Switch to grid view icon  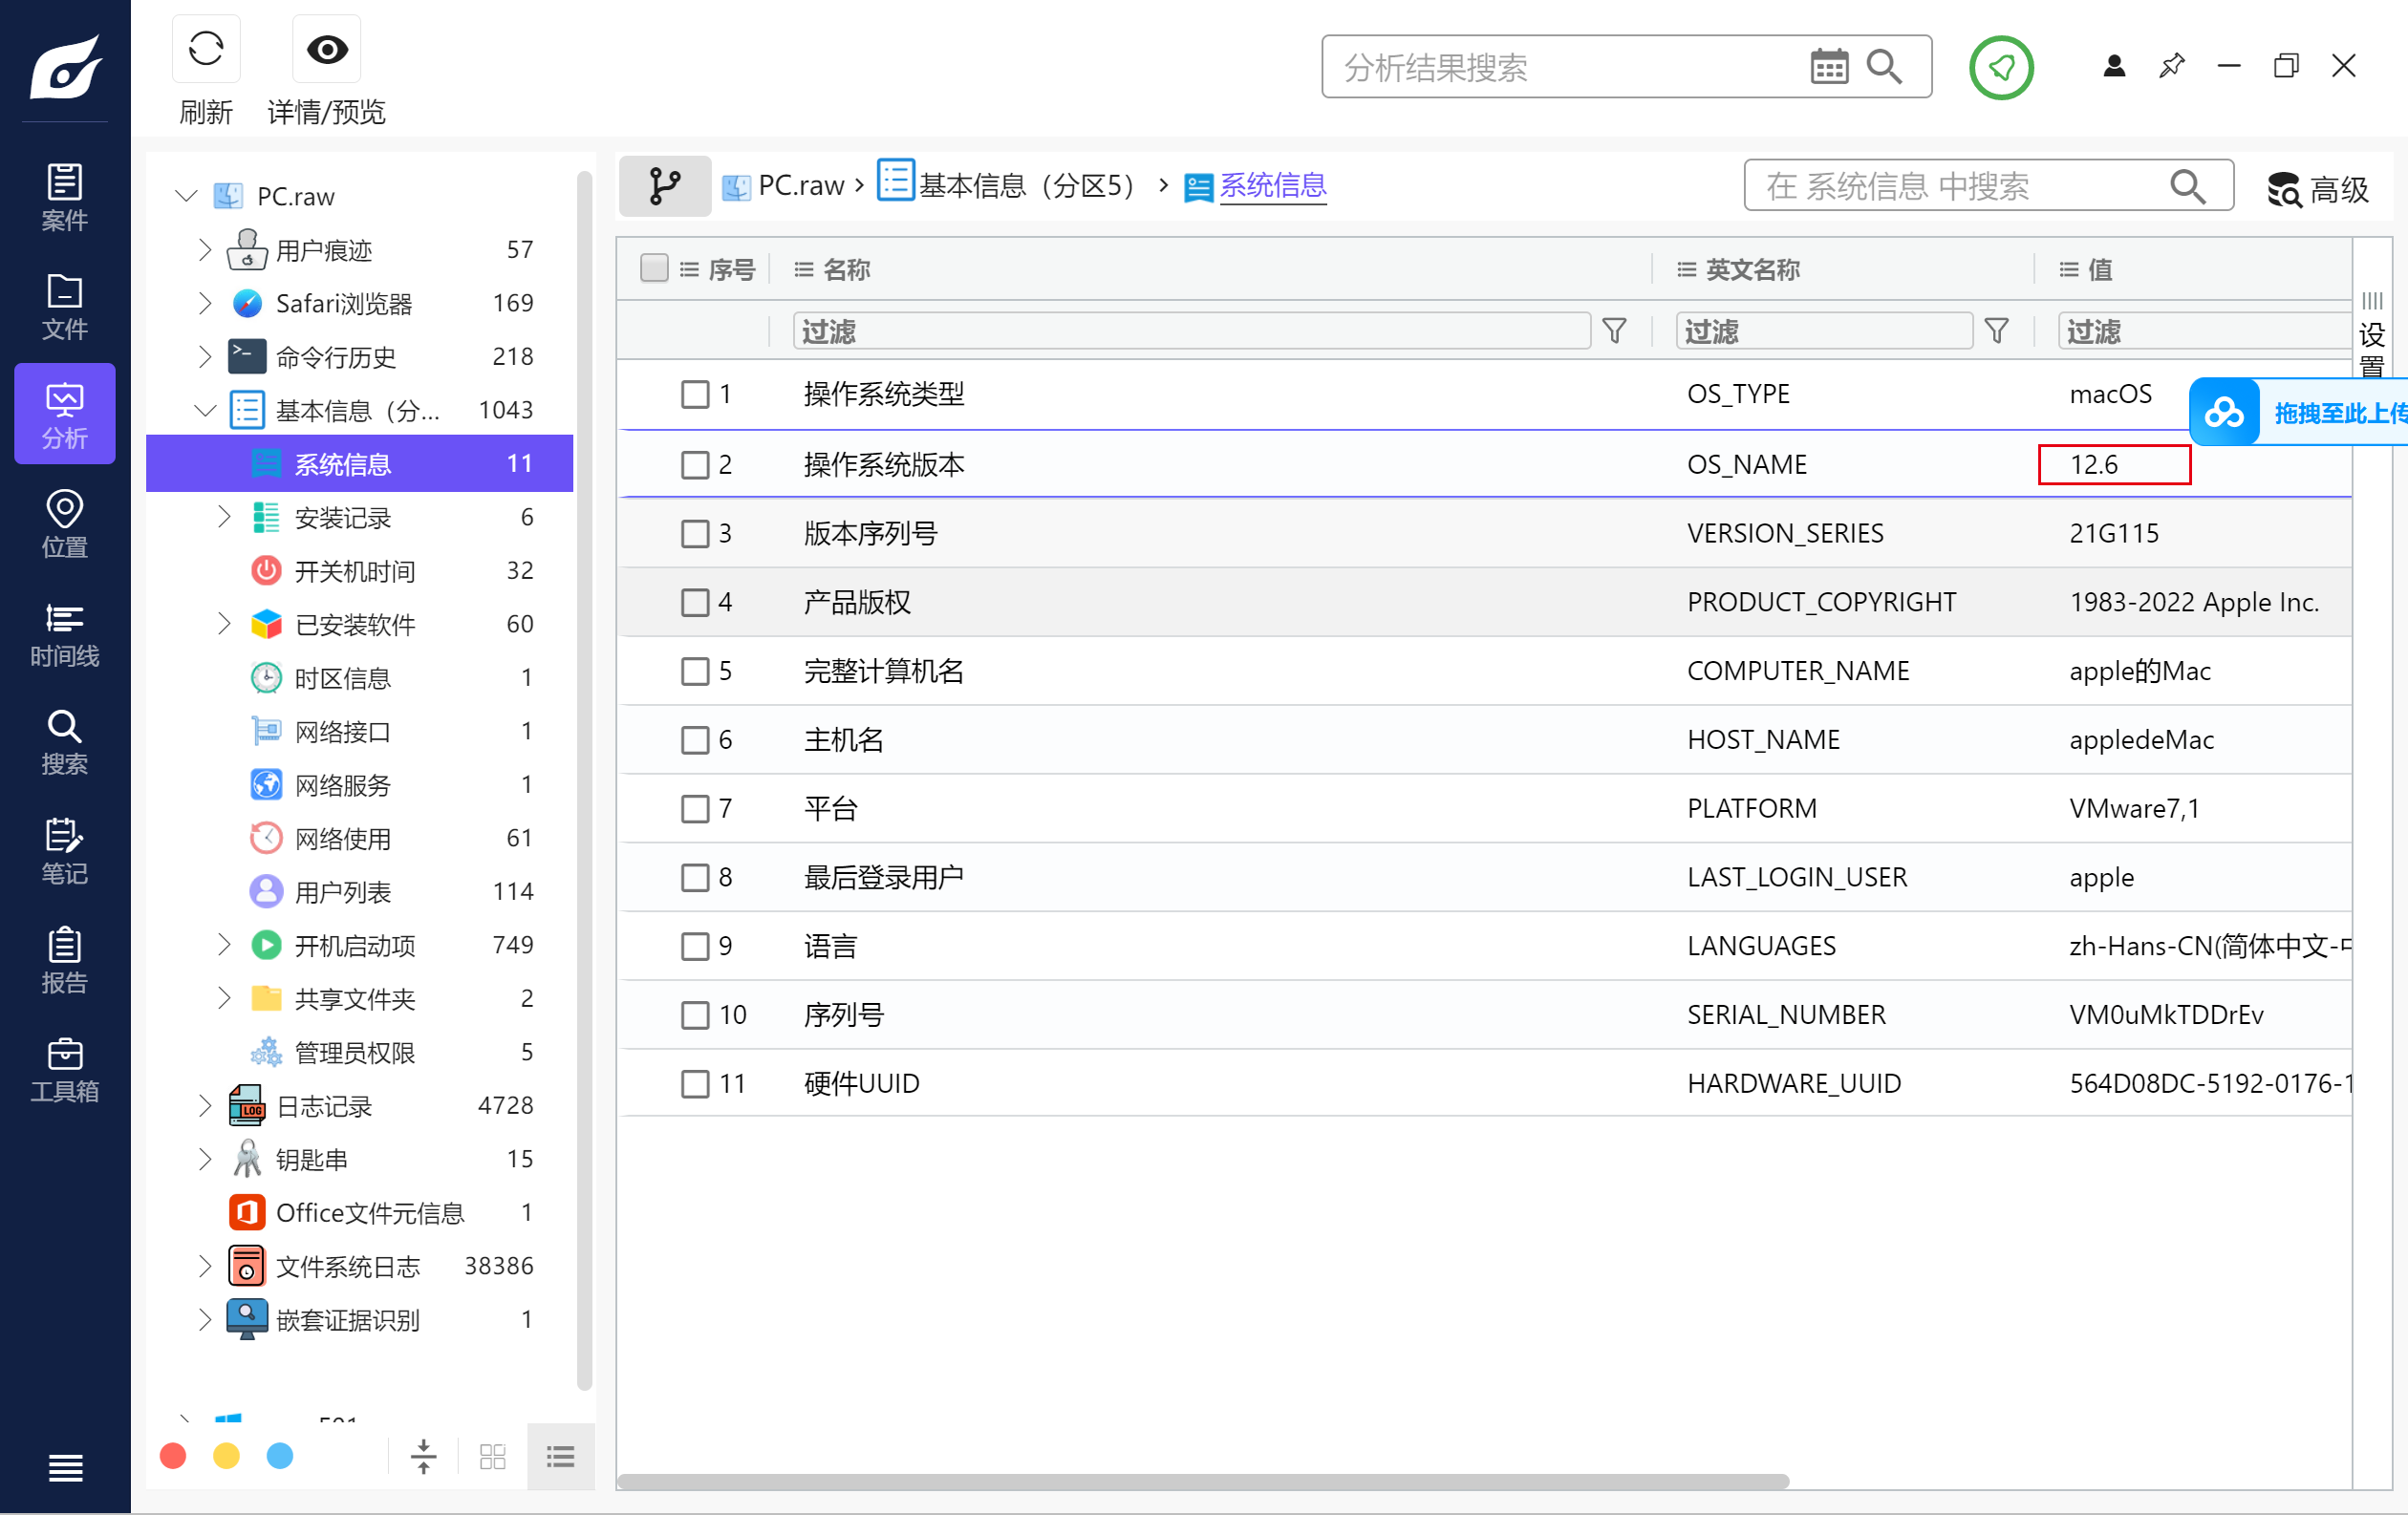(492, 1456)
